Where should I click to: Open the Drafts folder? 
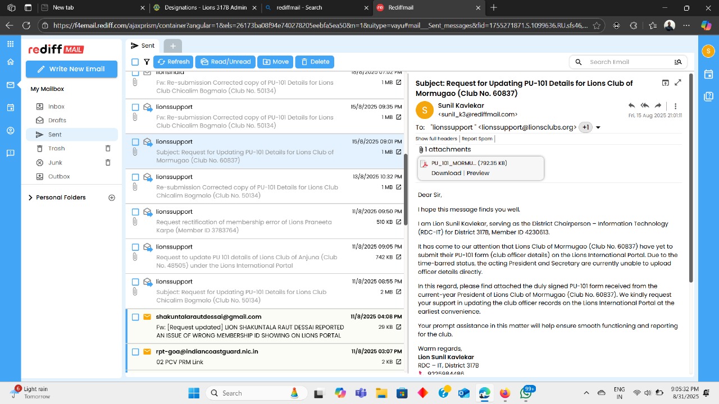click(57, 121)
